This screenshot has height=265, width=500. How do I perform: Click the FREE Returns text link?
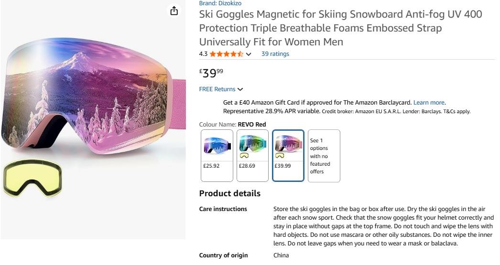[217, 89]
